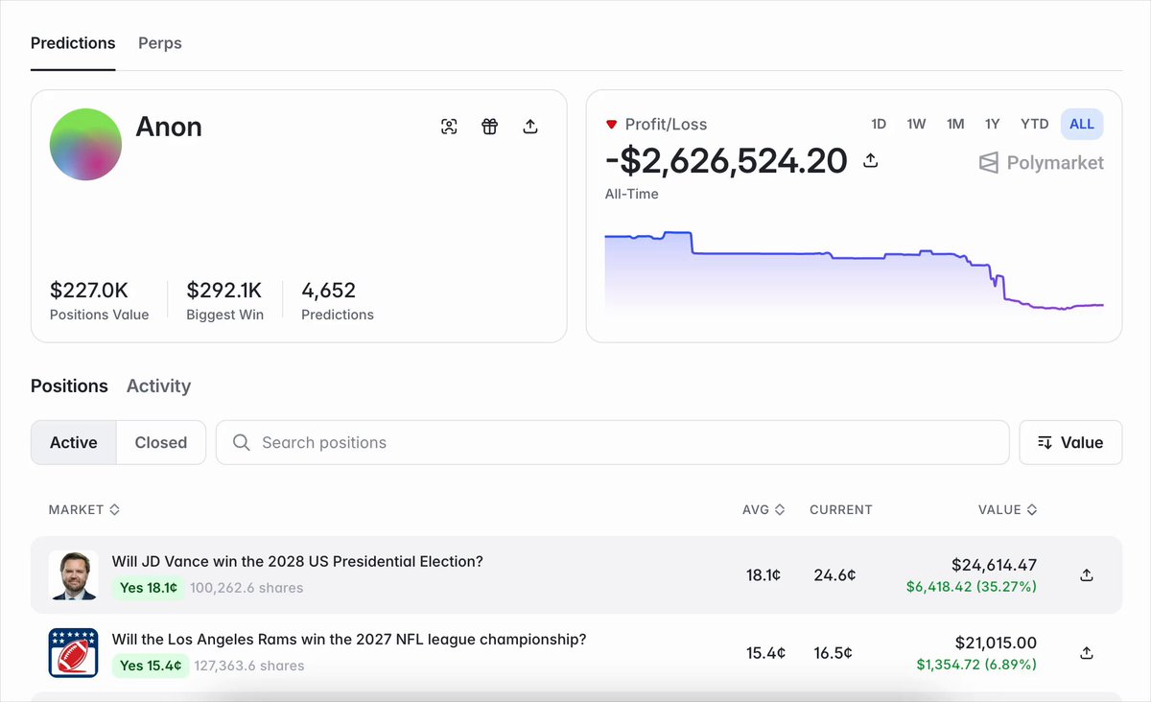Select the 1Y time range
The height and width of the screenshot is (702, 1151).
click(x=992, y=124)
